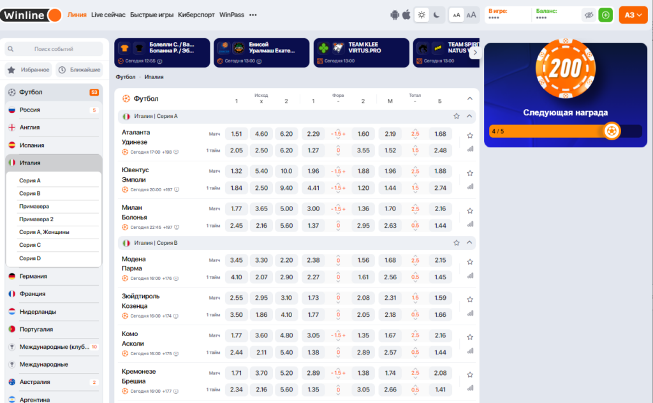653x403 pixels.
Task: Open the three-dots more menu
Action: pos(253,15)
